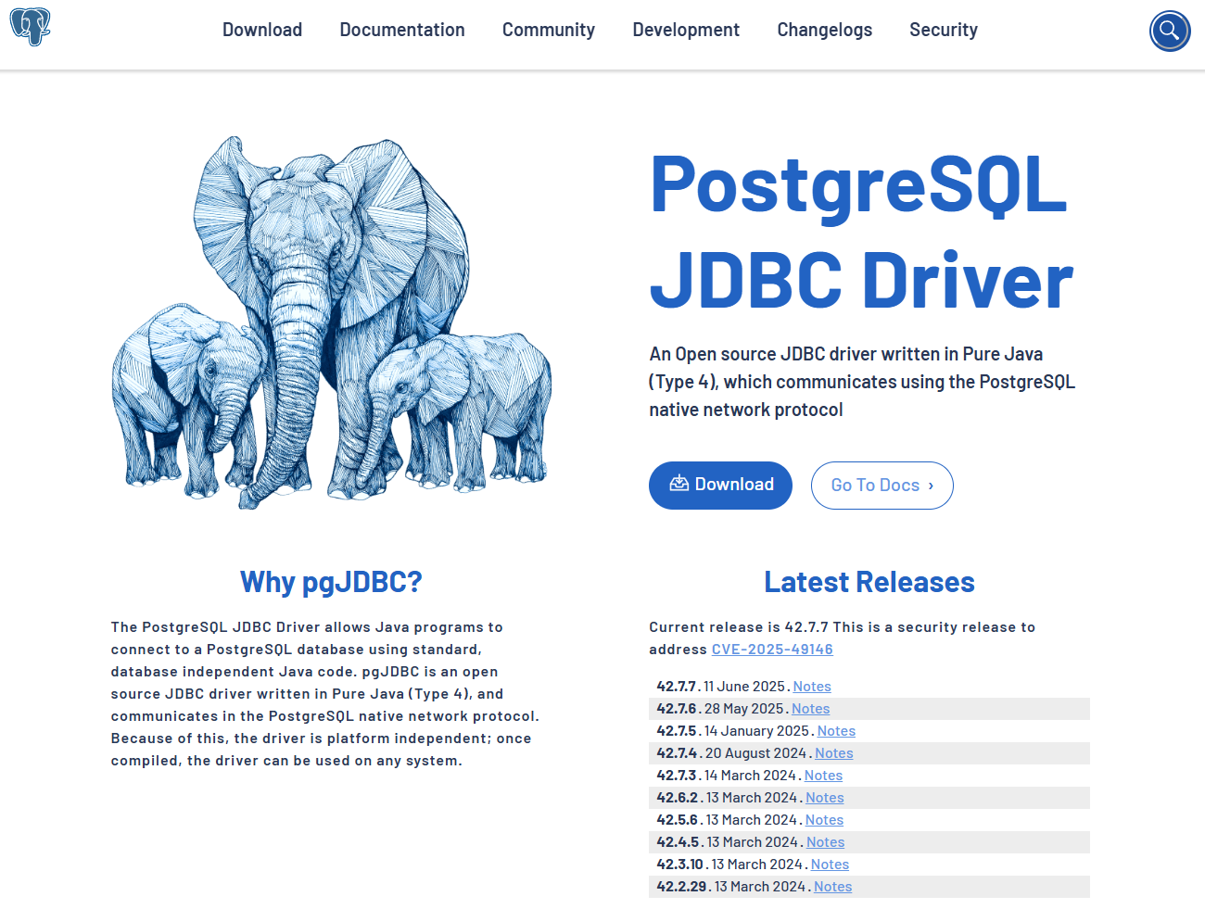
Task: Click text 'Current release is 42.7.7'
Action: [x=739, y=627]
